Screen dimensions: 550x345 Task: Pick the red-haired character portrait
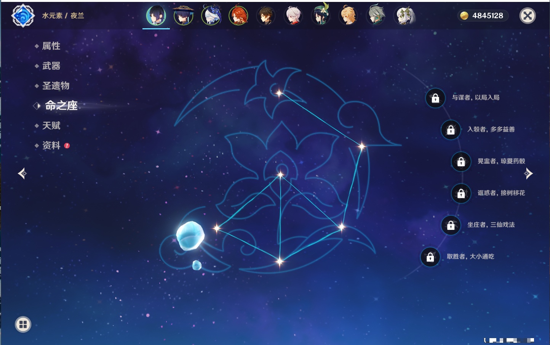coord(238,16)
